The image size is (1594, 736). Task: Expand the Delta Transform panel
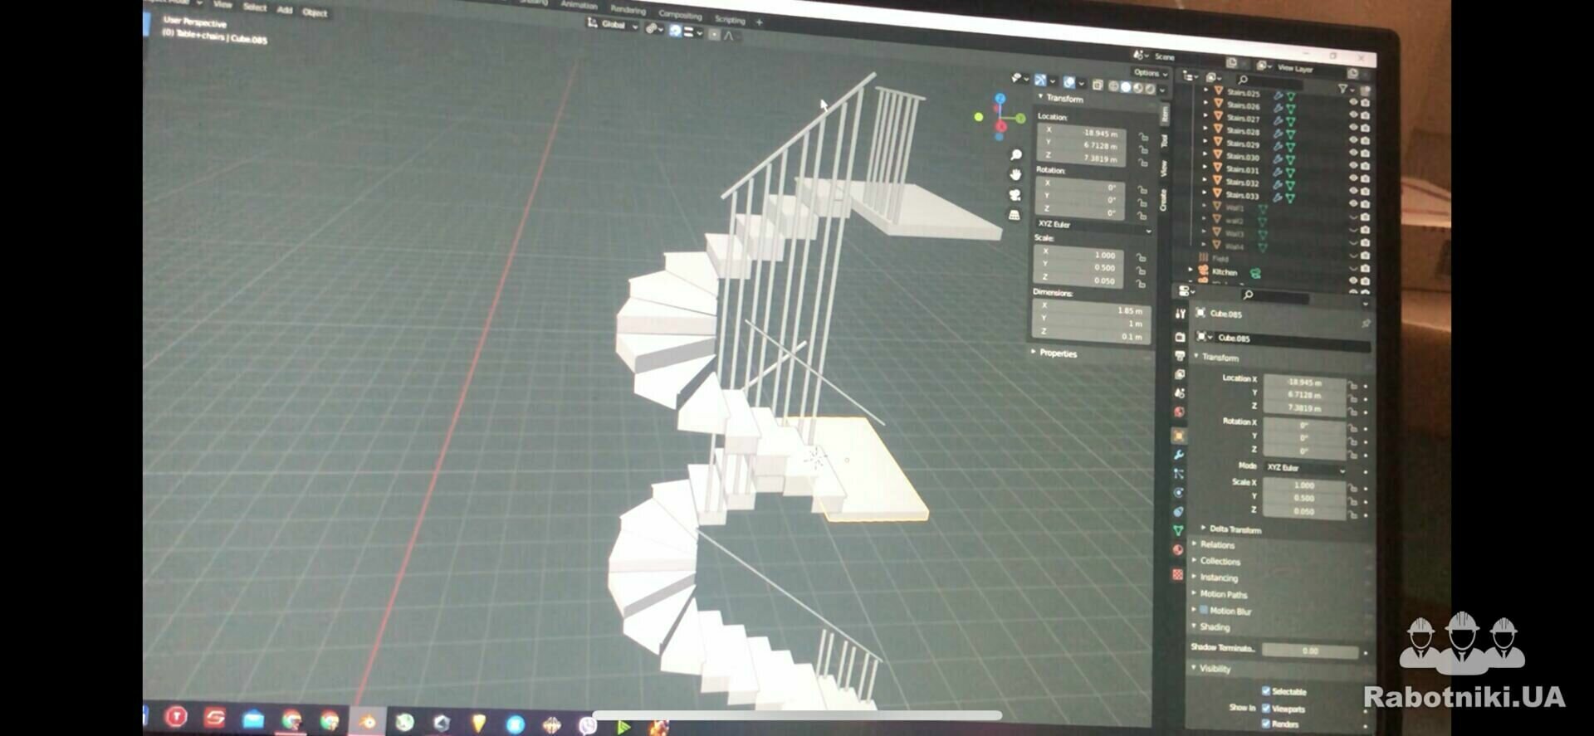pos(1203,528)
